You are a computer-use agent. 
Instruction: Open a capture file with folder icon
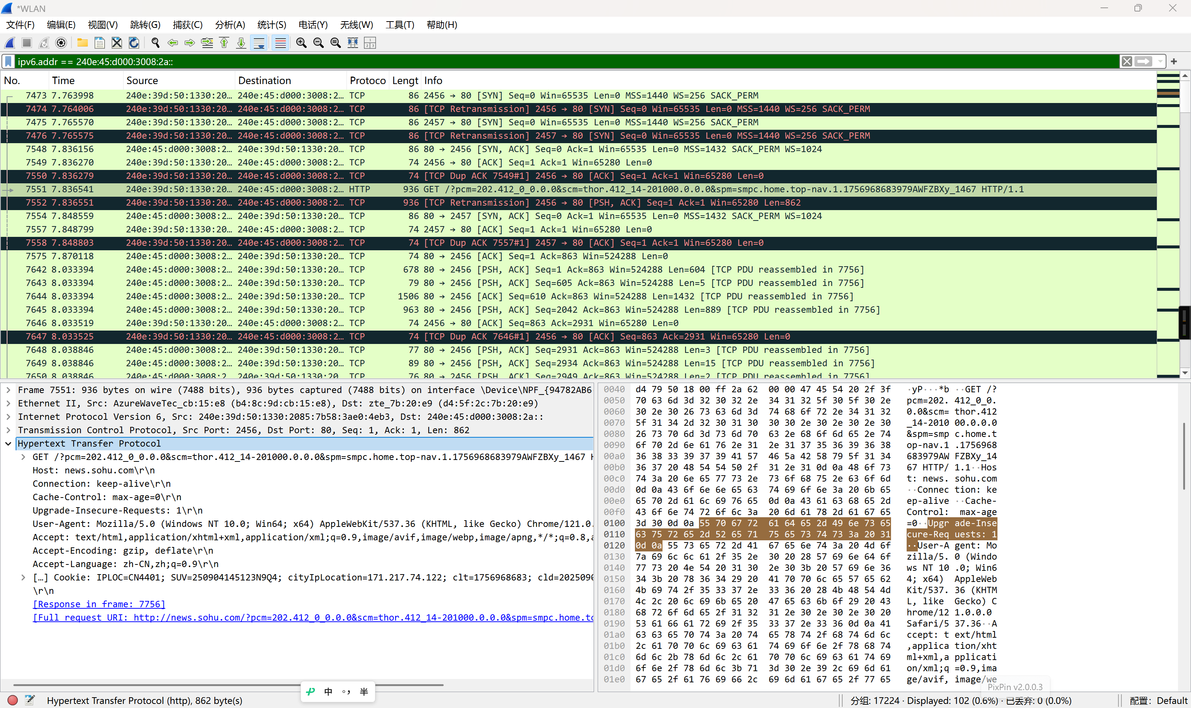[83, 43]
